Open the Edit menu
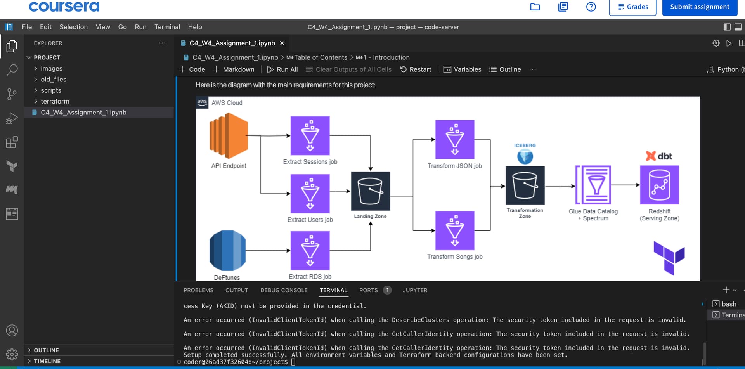This screenshot has height=369, width=745. 45,27
